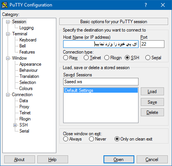Click the Help button
The image size is (172, 166).
tap(53, 160)
